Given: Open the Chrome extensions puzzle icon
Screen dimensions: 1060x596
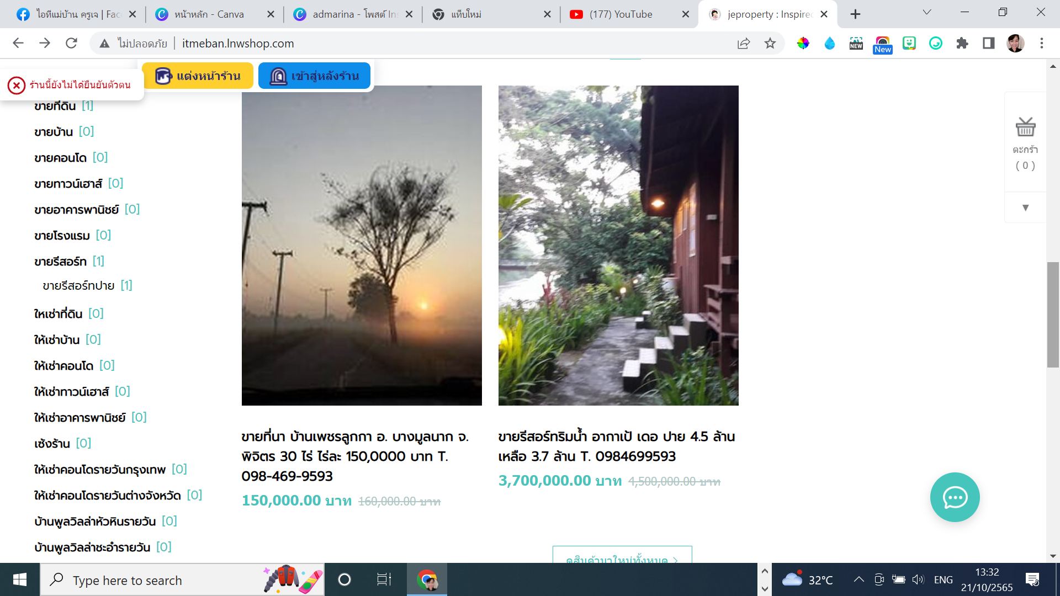Looking at the screenshot, I should [x=962, y=43].
